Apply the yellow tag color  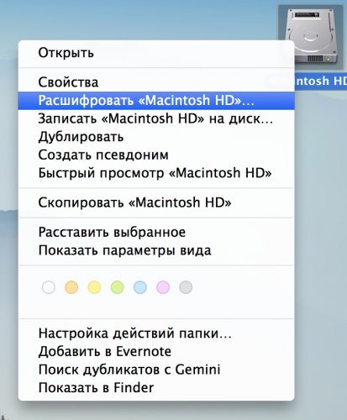click(94, 287)
